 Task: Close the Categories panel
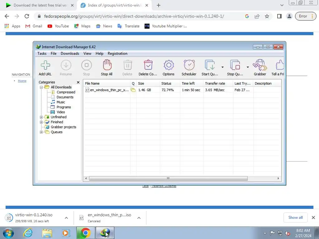point(78,82)
